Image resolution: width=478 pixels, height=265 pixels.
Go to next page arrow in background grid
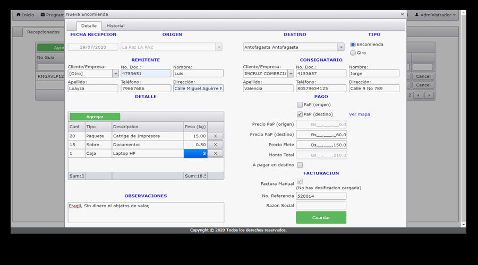click(x=429, y=95)
